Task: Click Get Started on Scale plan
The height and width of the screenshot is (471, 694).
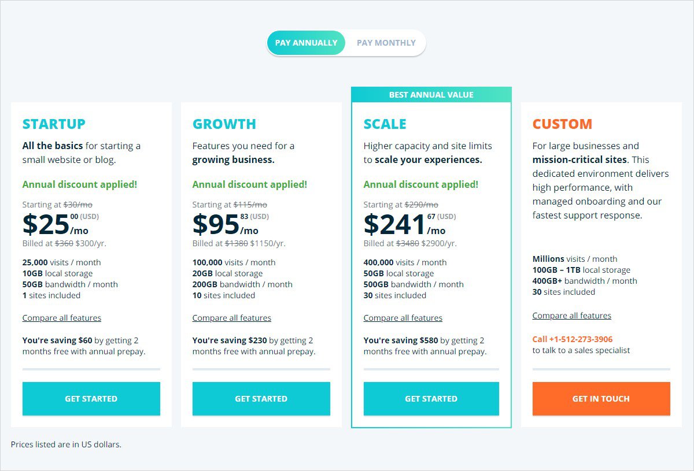Action: 431,399
